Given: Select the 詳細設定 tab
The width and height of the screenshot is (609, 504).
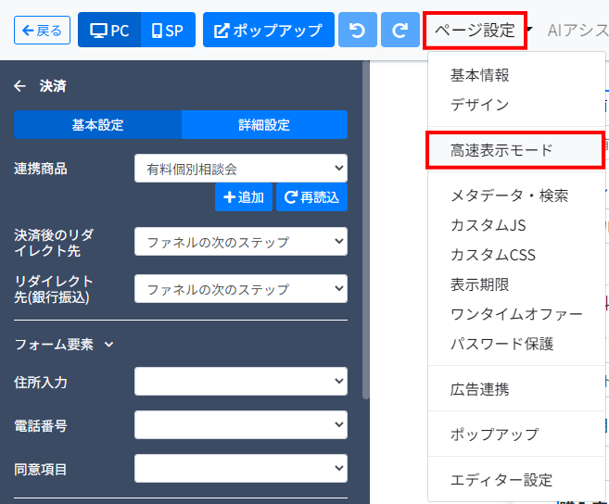Looking at the screenshot, I should pyautogui.click(x=264, y=125).
